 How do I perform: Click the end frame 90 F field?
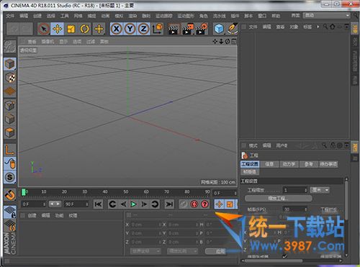pos(76,204)
